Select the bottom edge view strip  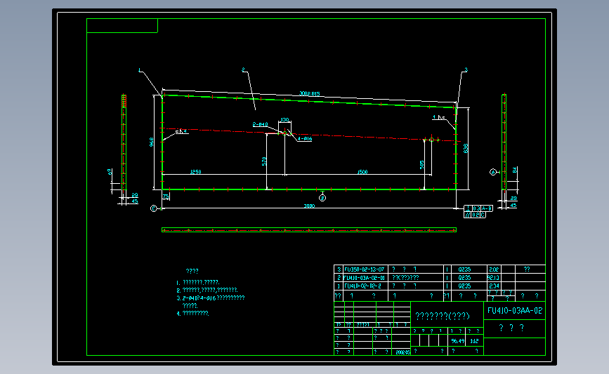309,230
